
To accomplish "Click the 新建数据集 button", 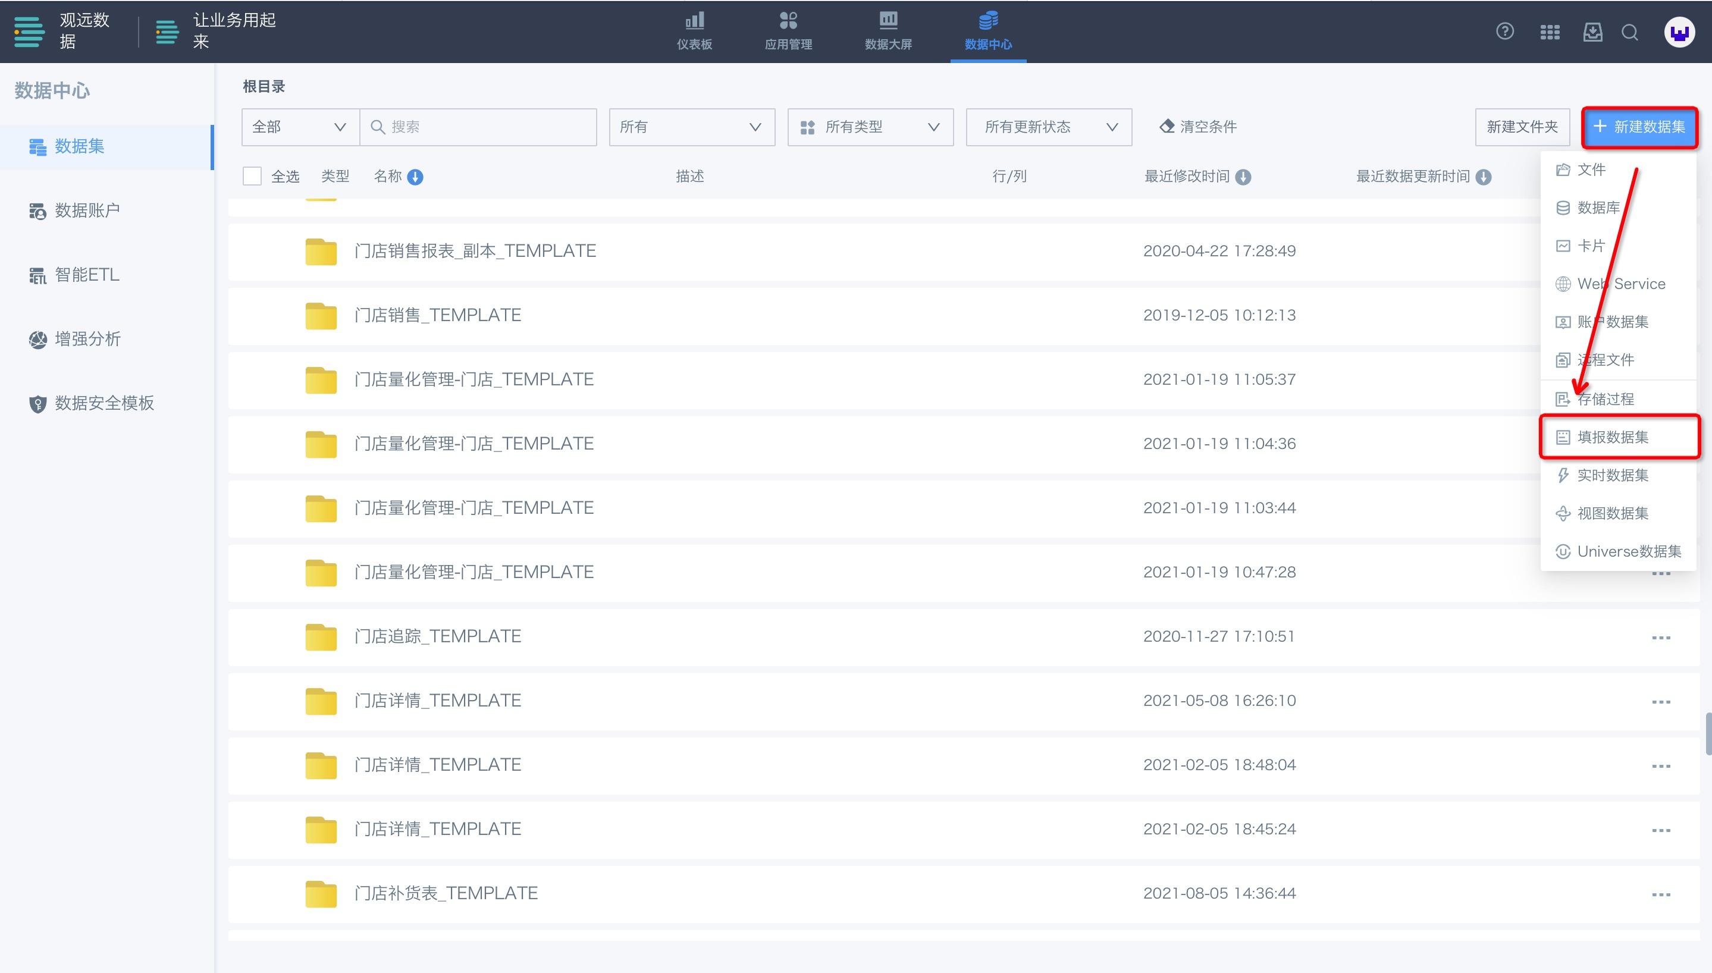I will [x=1639, y=127].
